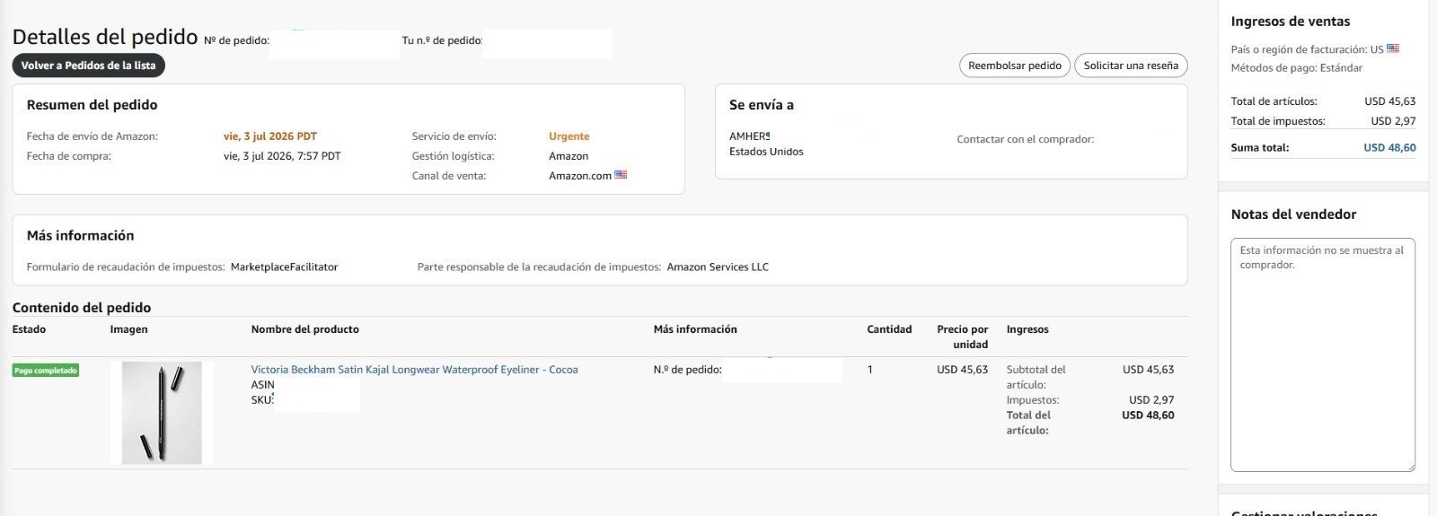Click the Detalles del pedido page title
The width and height of the screenshot is (1437, 516).
point(105,37)
